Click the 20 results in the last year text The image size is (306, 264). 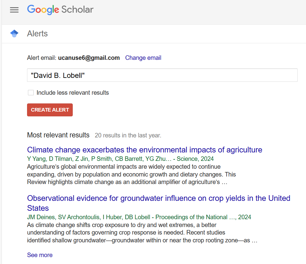pyautogui.click(x=128, y=135)
